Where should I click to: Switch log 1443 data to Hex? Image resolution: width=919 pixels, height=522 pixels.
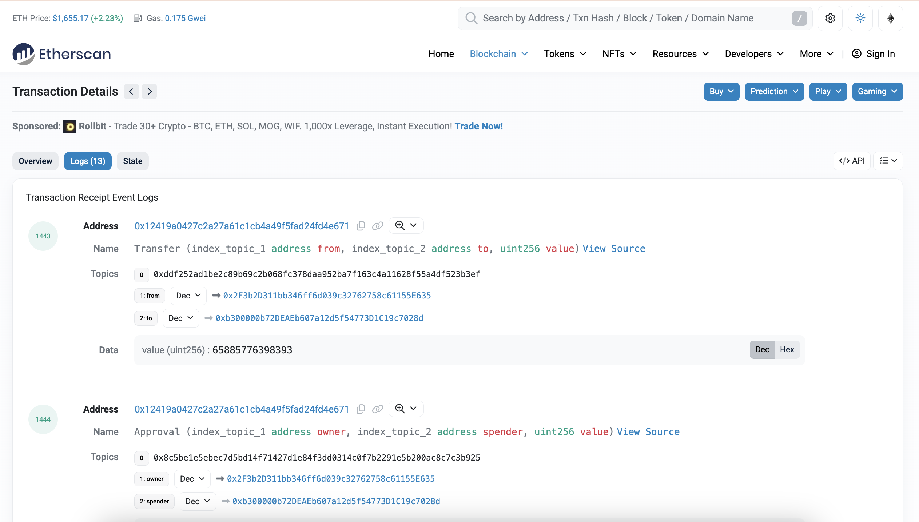[787, 349]
